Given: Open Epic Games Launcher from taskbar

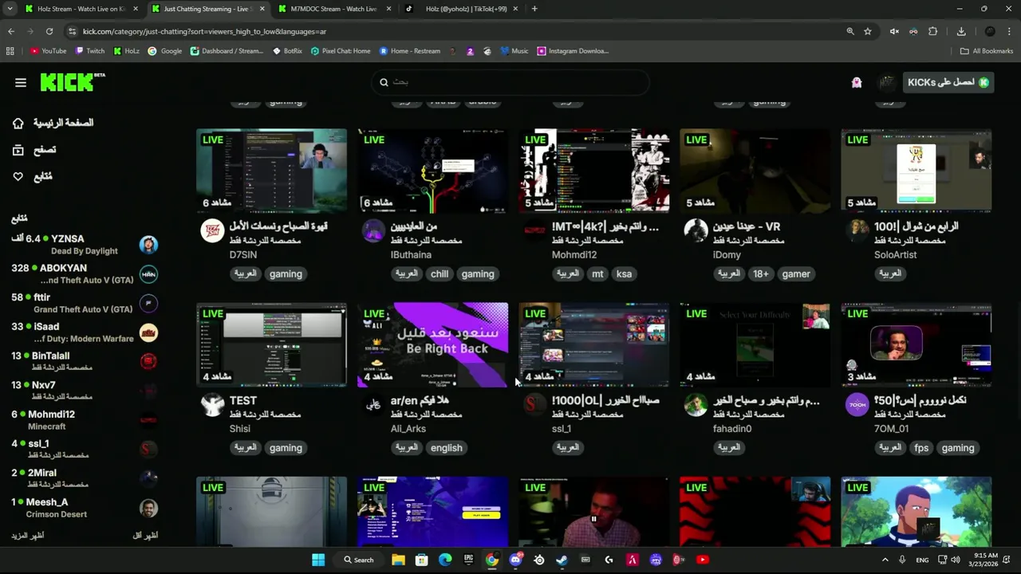Looking at the screenshot, I should (468, 560).
